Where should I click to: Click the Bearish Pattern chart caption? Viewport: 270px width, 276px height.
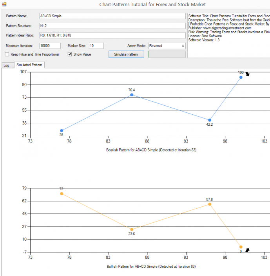coord(151,150)
